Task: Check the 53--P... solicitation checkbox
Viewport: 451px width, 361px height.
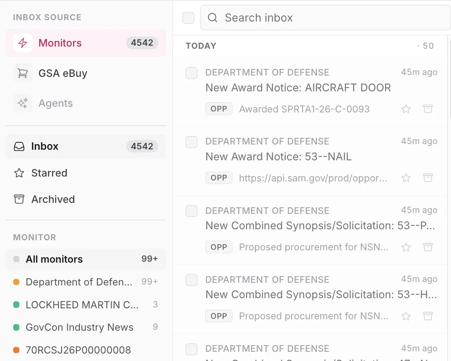Action: [191, 211]
